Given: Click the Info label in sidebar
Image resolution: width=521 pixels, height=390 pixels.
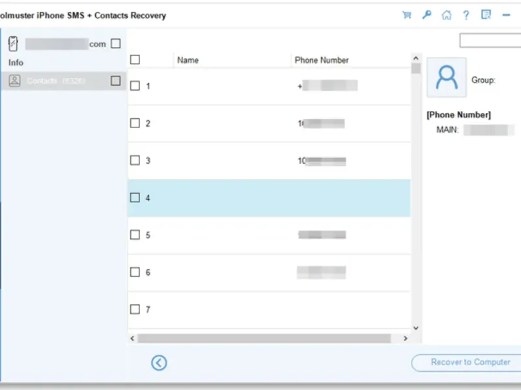Looking at the screenshot, I should 16,62.
